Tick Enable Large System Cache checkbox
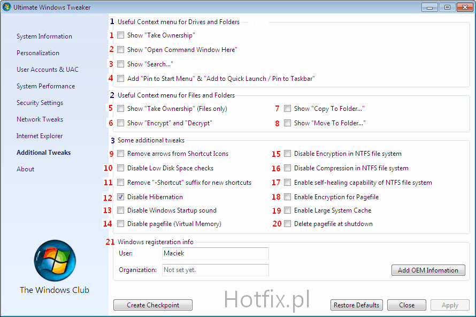Viewport: 476px width, 317px height. point(288,210)
